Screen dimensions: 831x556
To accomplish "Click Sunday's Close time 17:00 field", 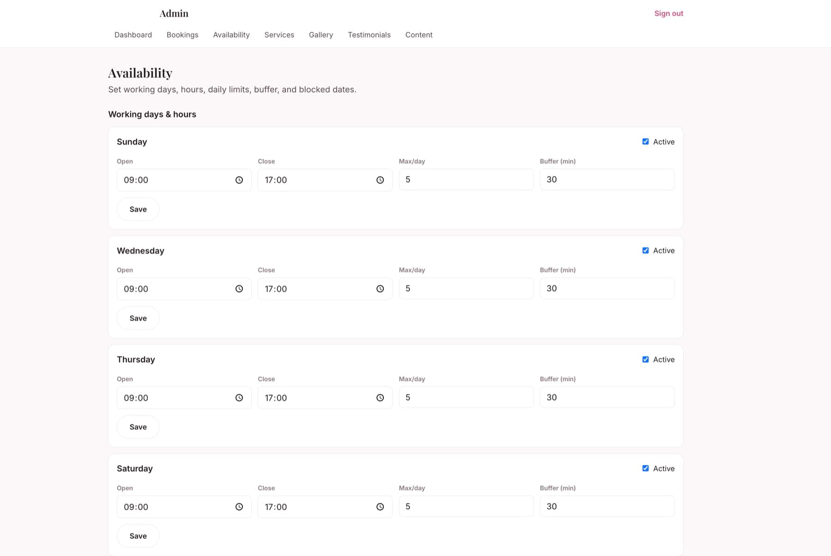I will pyautogui.click(x=325, y=180).
